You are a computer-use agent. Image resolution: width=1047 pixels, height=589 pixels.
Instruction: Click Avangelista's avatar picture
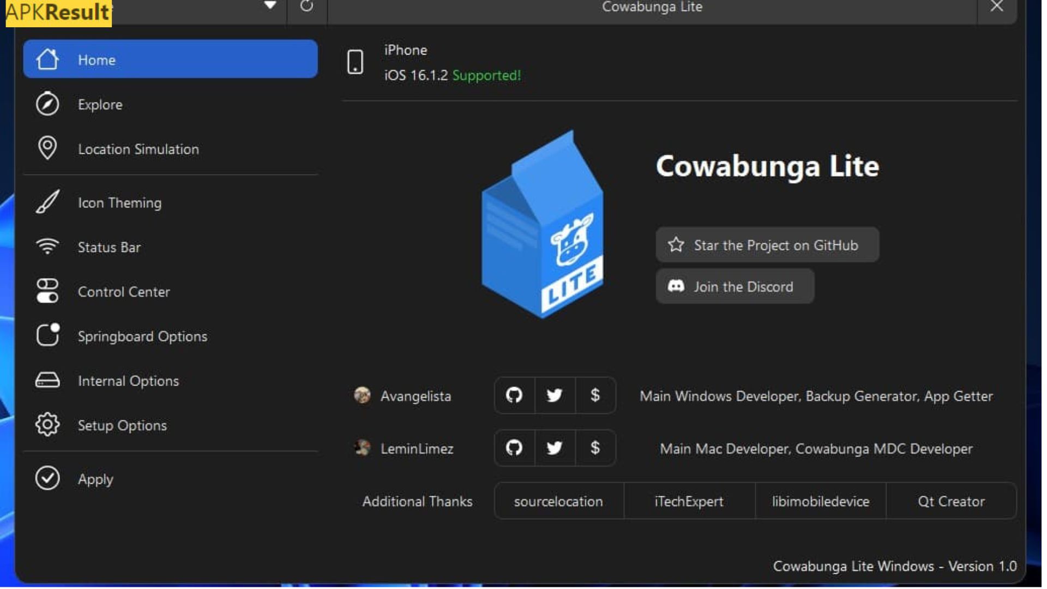pos(362,395)
